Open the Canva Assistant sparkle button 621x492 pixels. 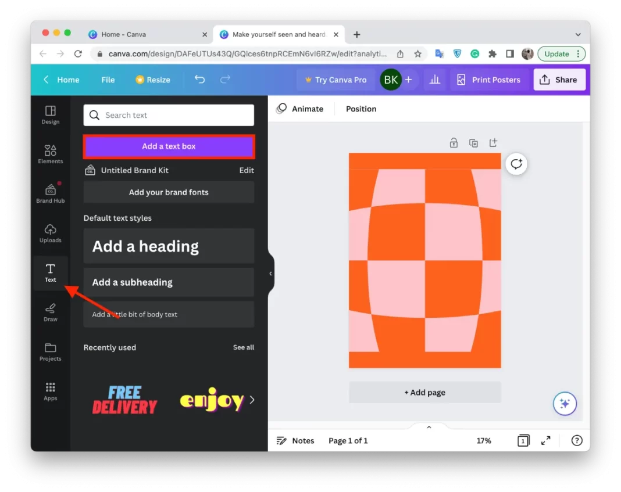(x=565, y=403)
